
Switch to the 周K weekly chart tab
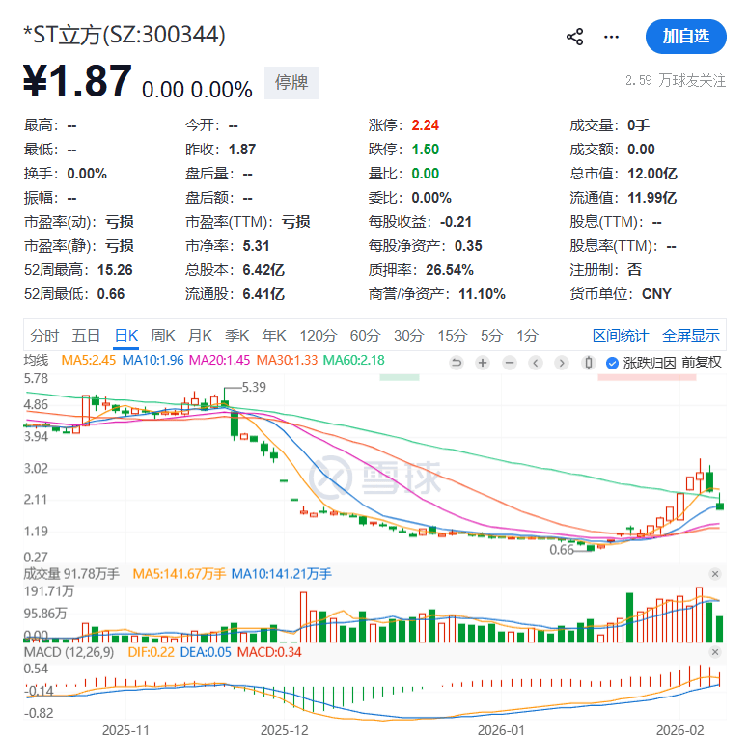[163, 336]
